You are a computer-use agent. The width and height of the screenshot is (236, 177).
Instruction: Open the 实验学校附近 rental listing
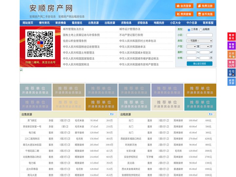pyautogui.click(x=131, y=157)
